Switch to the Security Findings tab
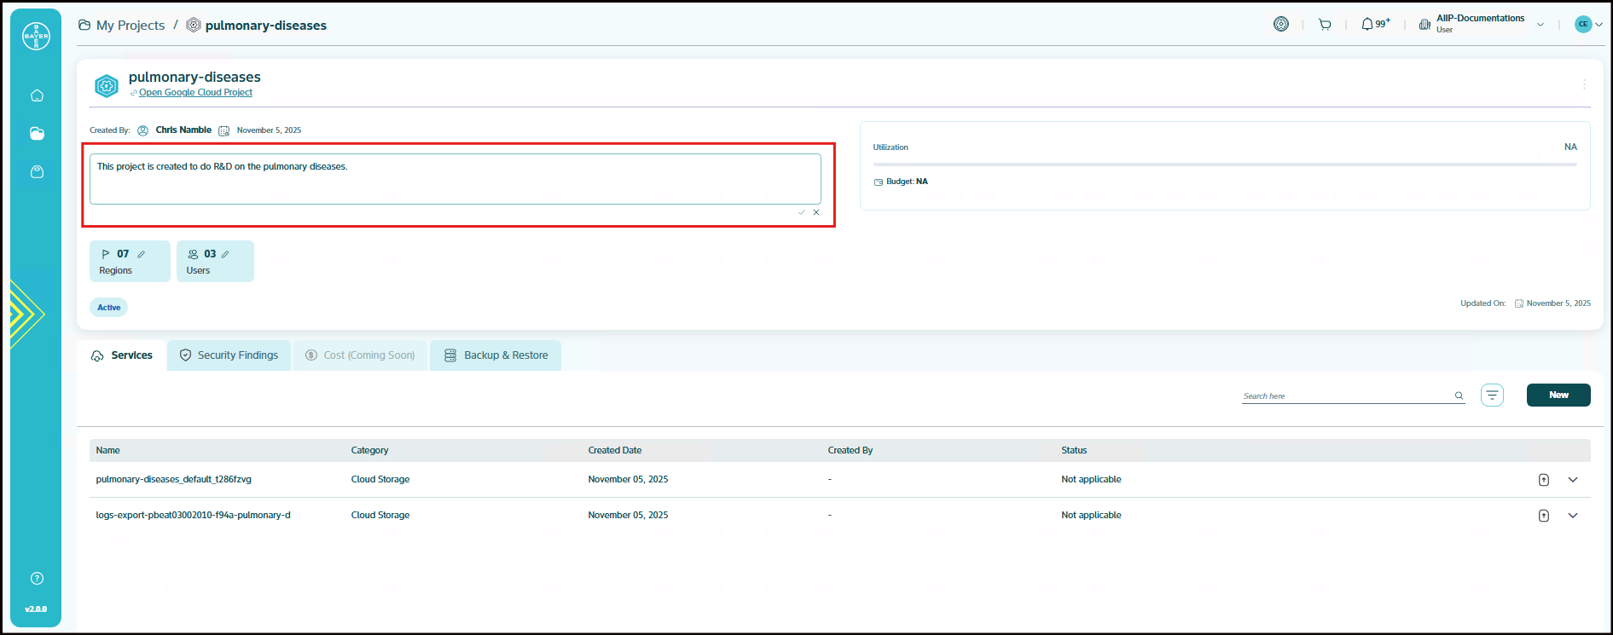 pos(229,355)
